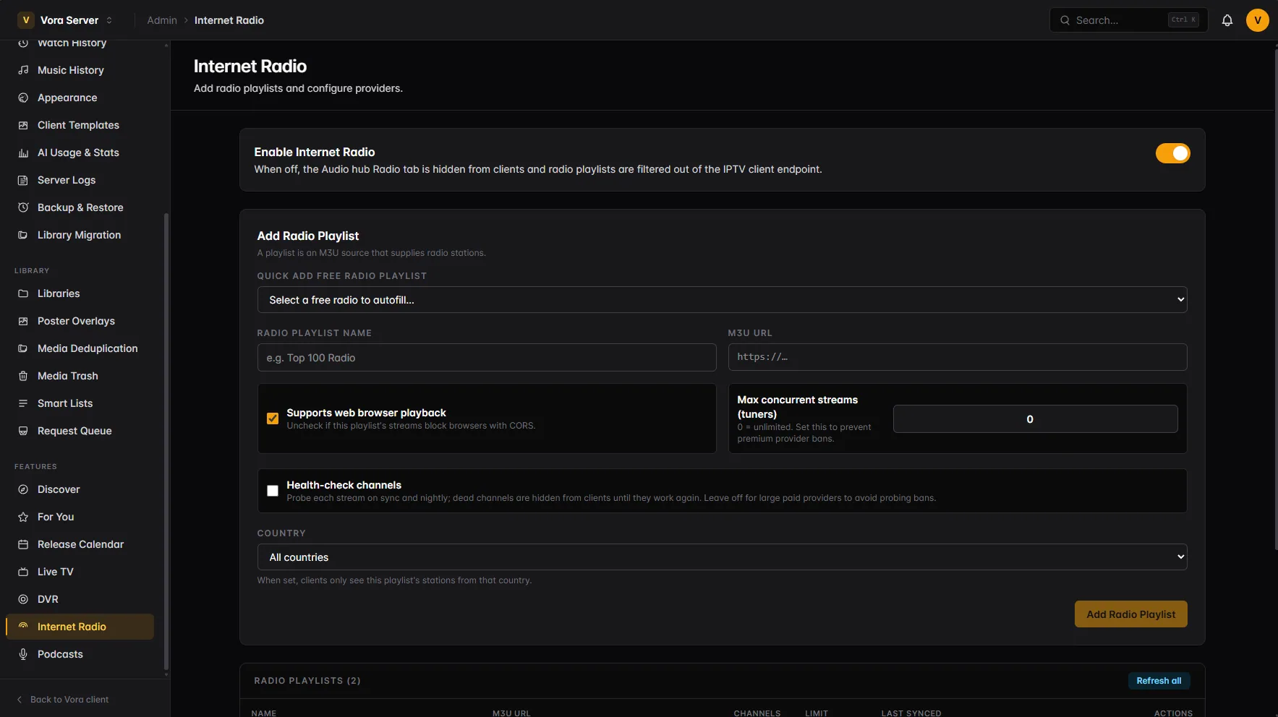The width and height of the screenshot is (1278, 717).
Task: Click the Server Logs icon
Action: pyautogui.click(x=23, y=180)
